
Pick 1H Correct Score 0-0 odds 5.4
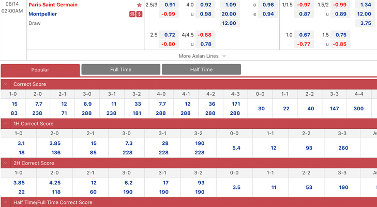coord(236,148)
